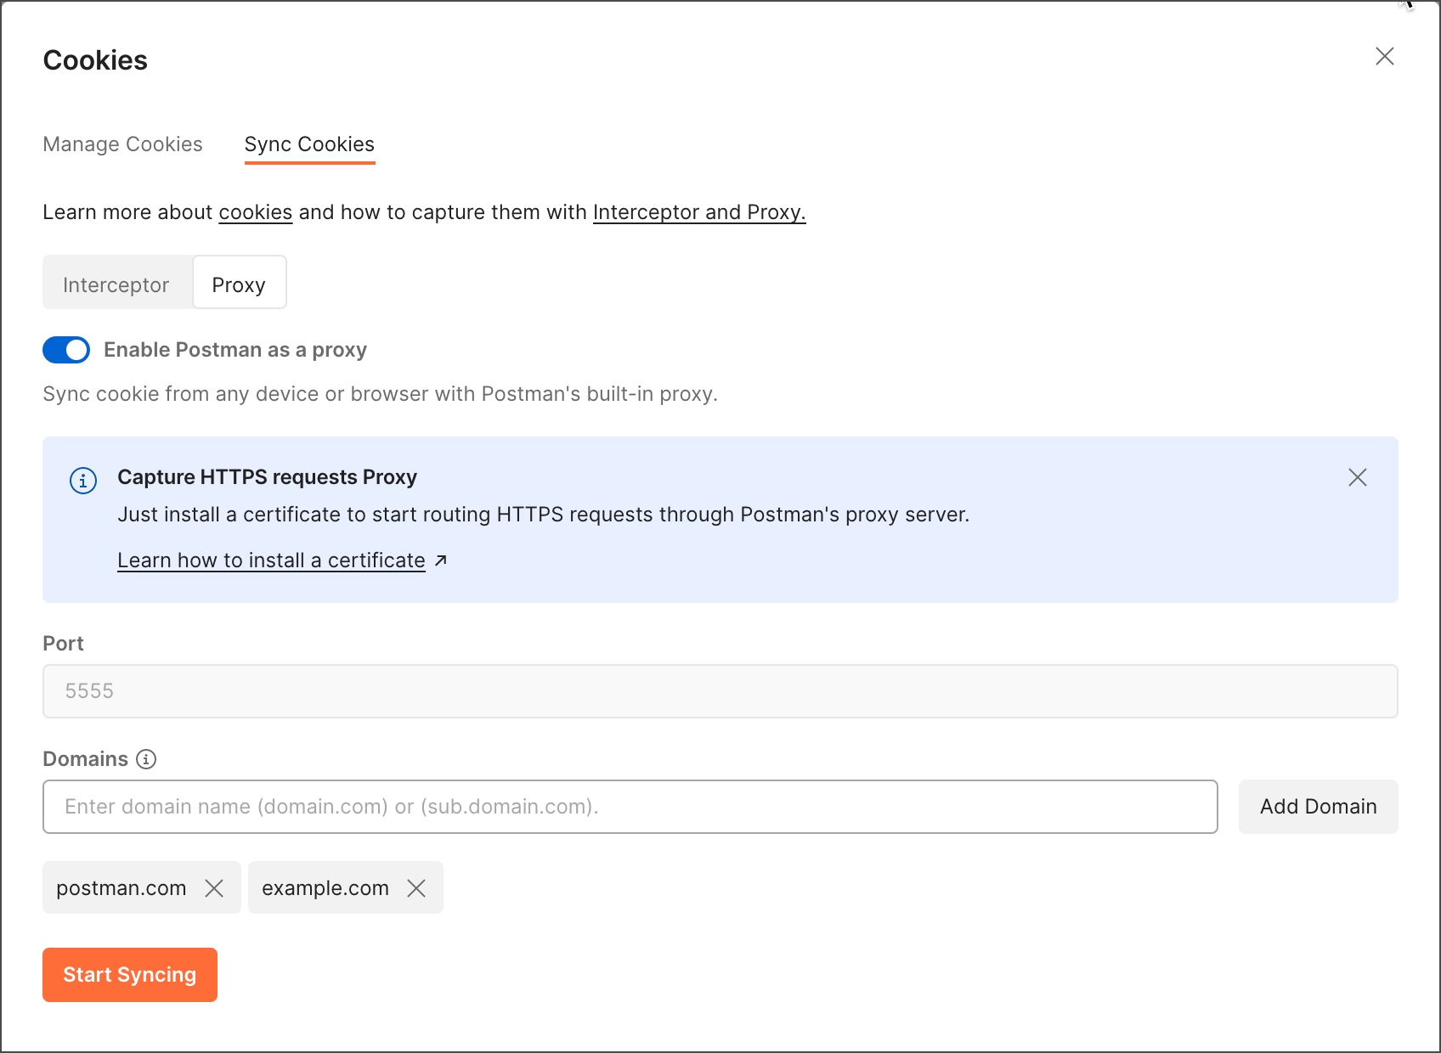Dismiss the Capture HTTPS requests Proxy banner
The width and height of the screenshot is (1441, 1053).
click(1357, 477)
